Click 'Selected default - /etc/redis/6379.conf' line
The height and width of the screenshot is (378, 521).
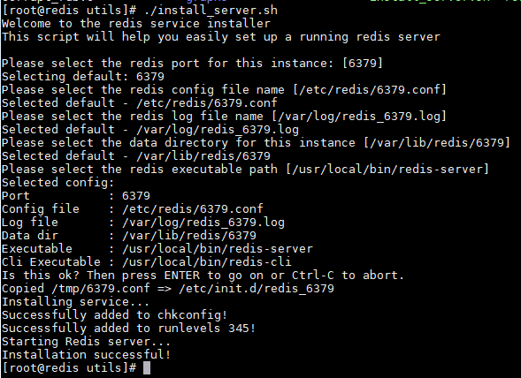coord(140,103)
